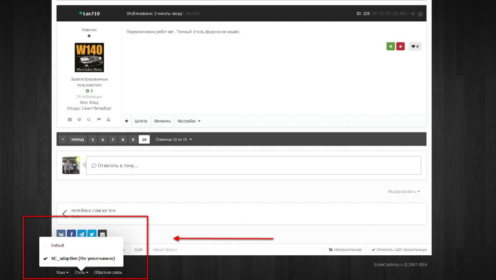Expand the Настройки post options dropdown

pos(188,121)
